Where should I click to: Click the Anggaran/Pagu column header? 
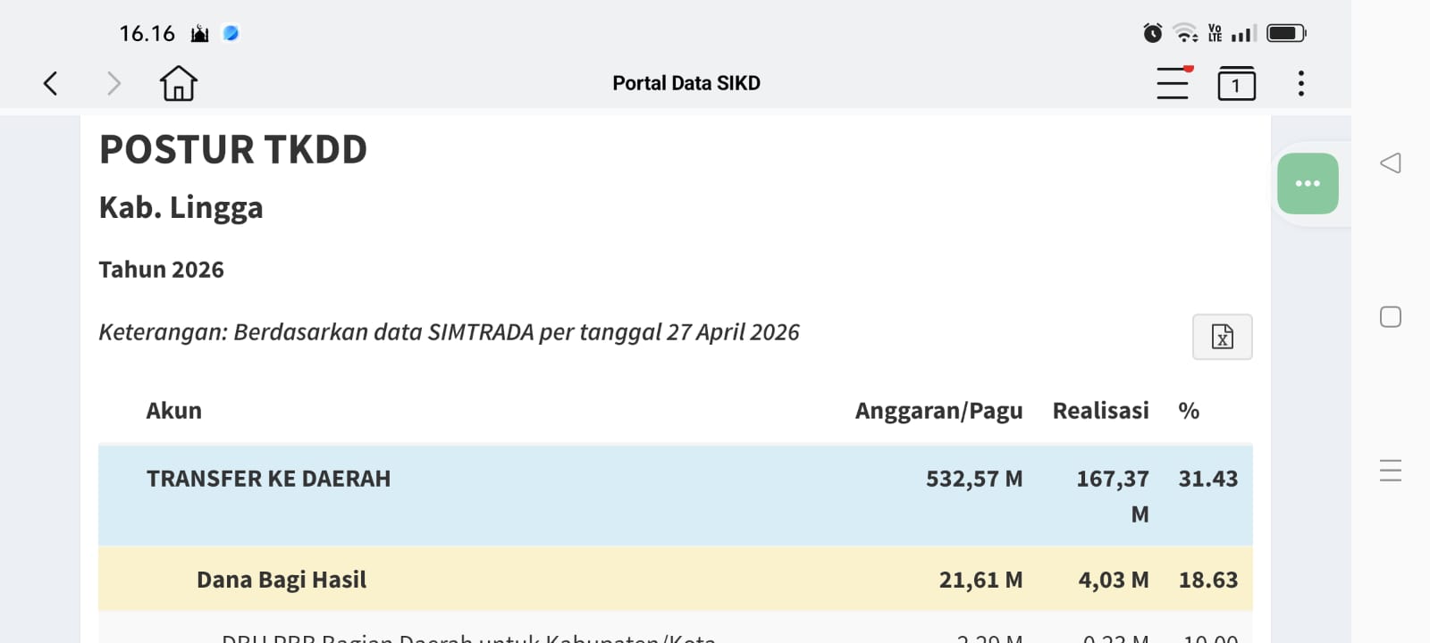tap(938, 411)
